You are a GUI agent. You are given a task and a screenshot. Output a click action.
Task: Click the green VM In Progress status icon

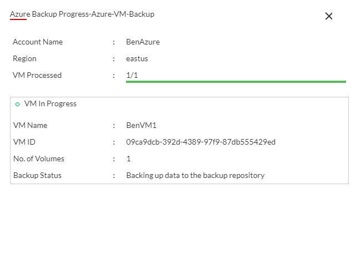point(17,104)
